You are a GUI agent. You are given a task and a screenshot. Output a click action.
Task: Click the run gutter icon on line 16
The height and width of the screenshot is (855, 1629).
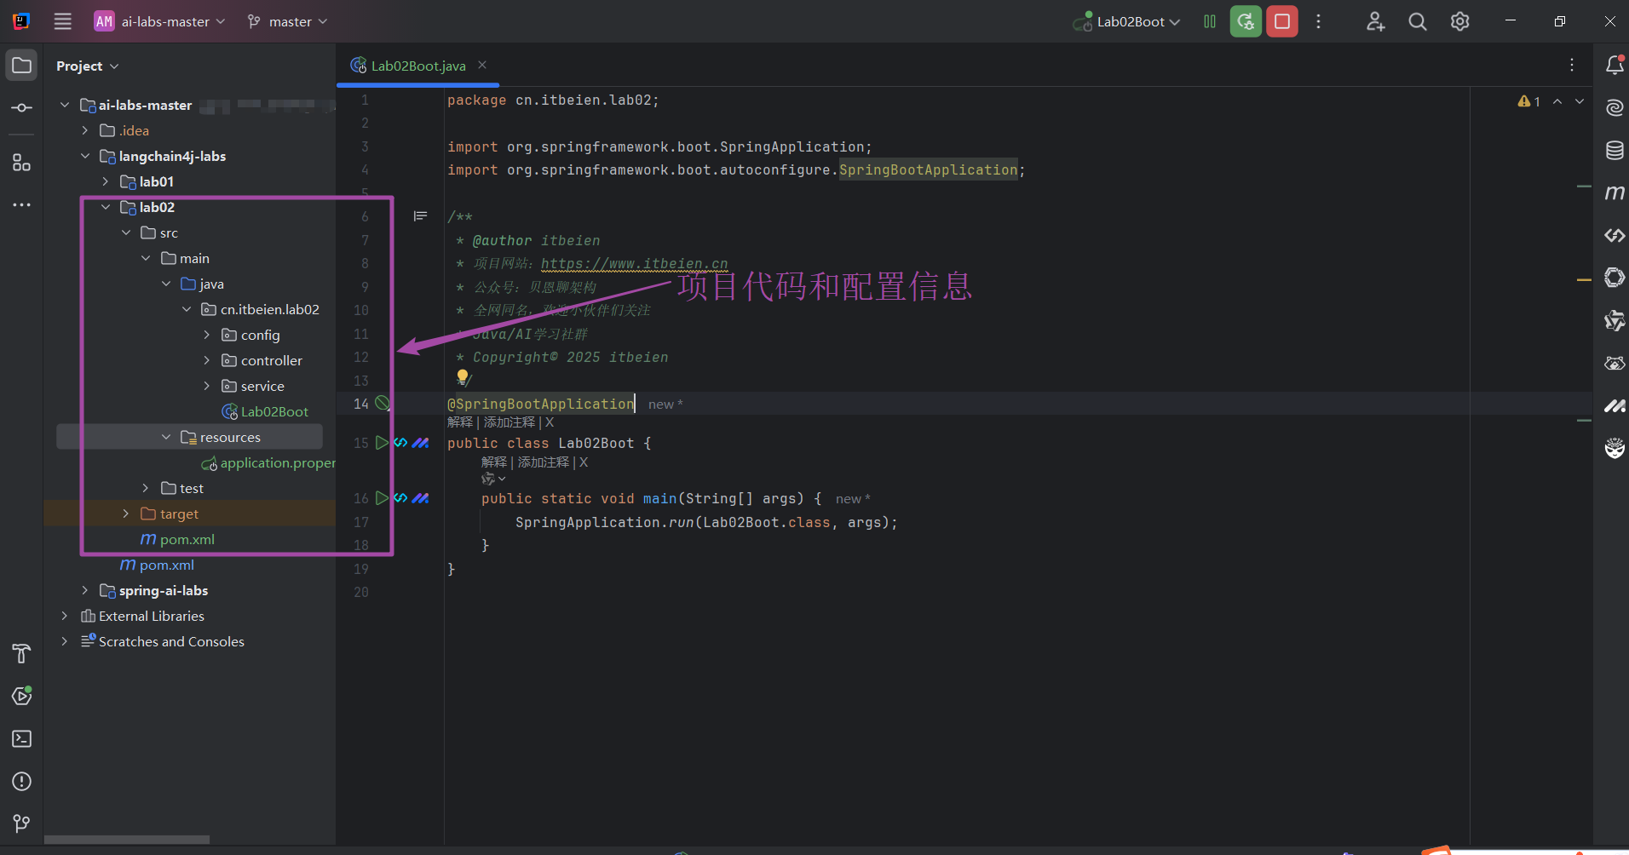coord(382,498)
